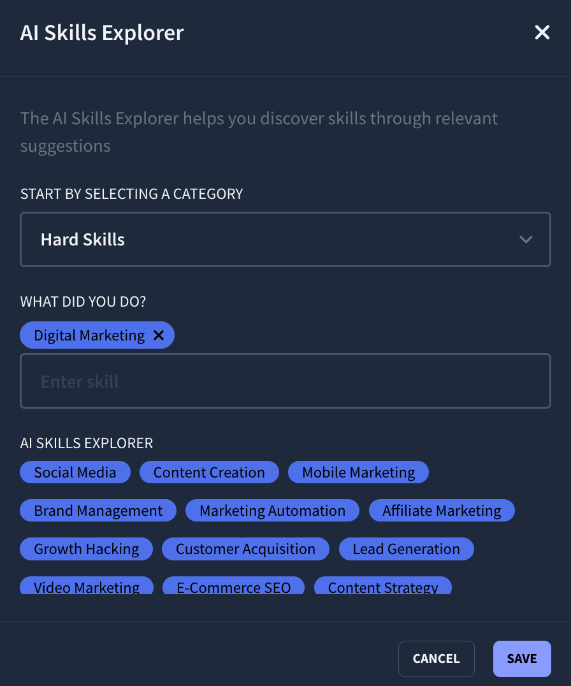Open the skill category dropdown
This screenshot has height=686, width=571.
pyautogui.click(x=285, y=239)
